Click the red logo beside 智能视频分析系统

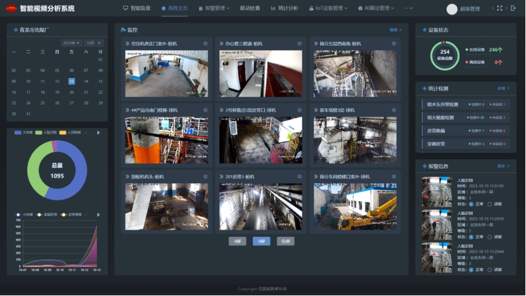click(11, 8)
